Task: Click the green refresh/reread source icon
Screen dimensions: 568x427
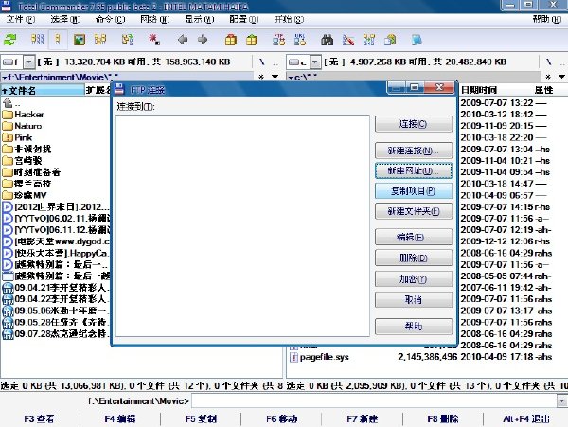Action: 10,40
